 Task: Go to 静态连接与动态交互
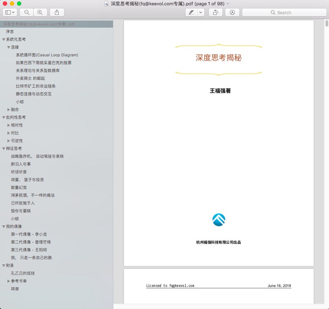34,94
